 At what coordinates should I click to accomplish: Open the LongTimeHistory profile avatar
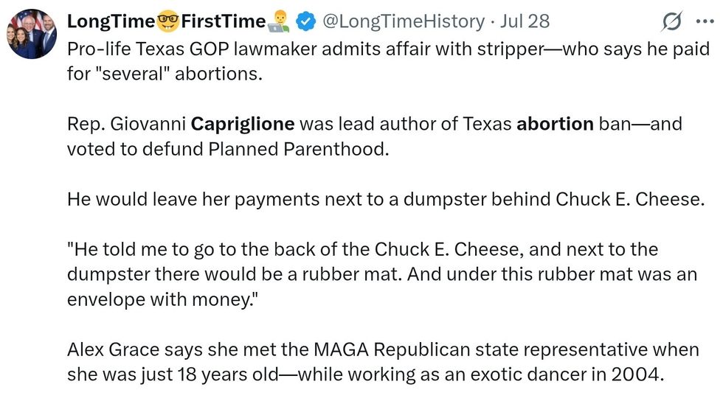pos(32,34)
